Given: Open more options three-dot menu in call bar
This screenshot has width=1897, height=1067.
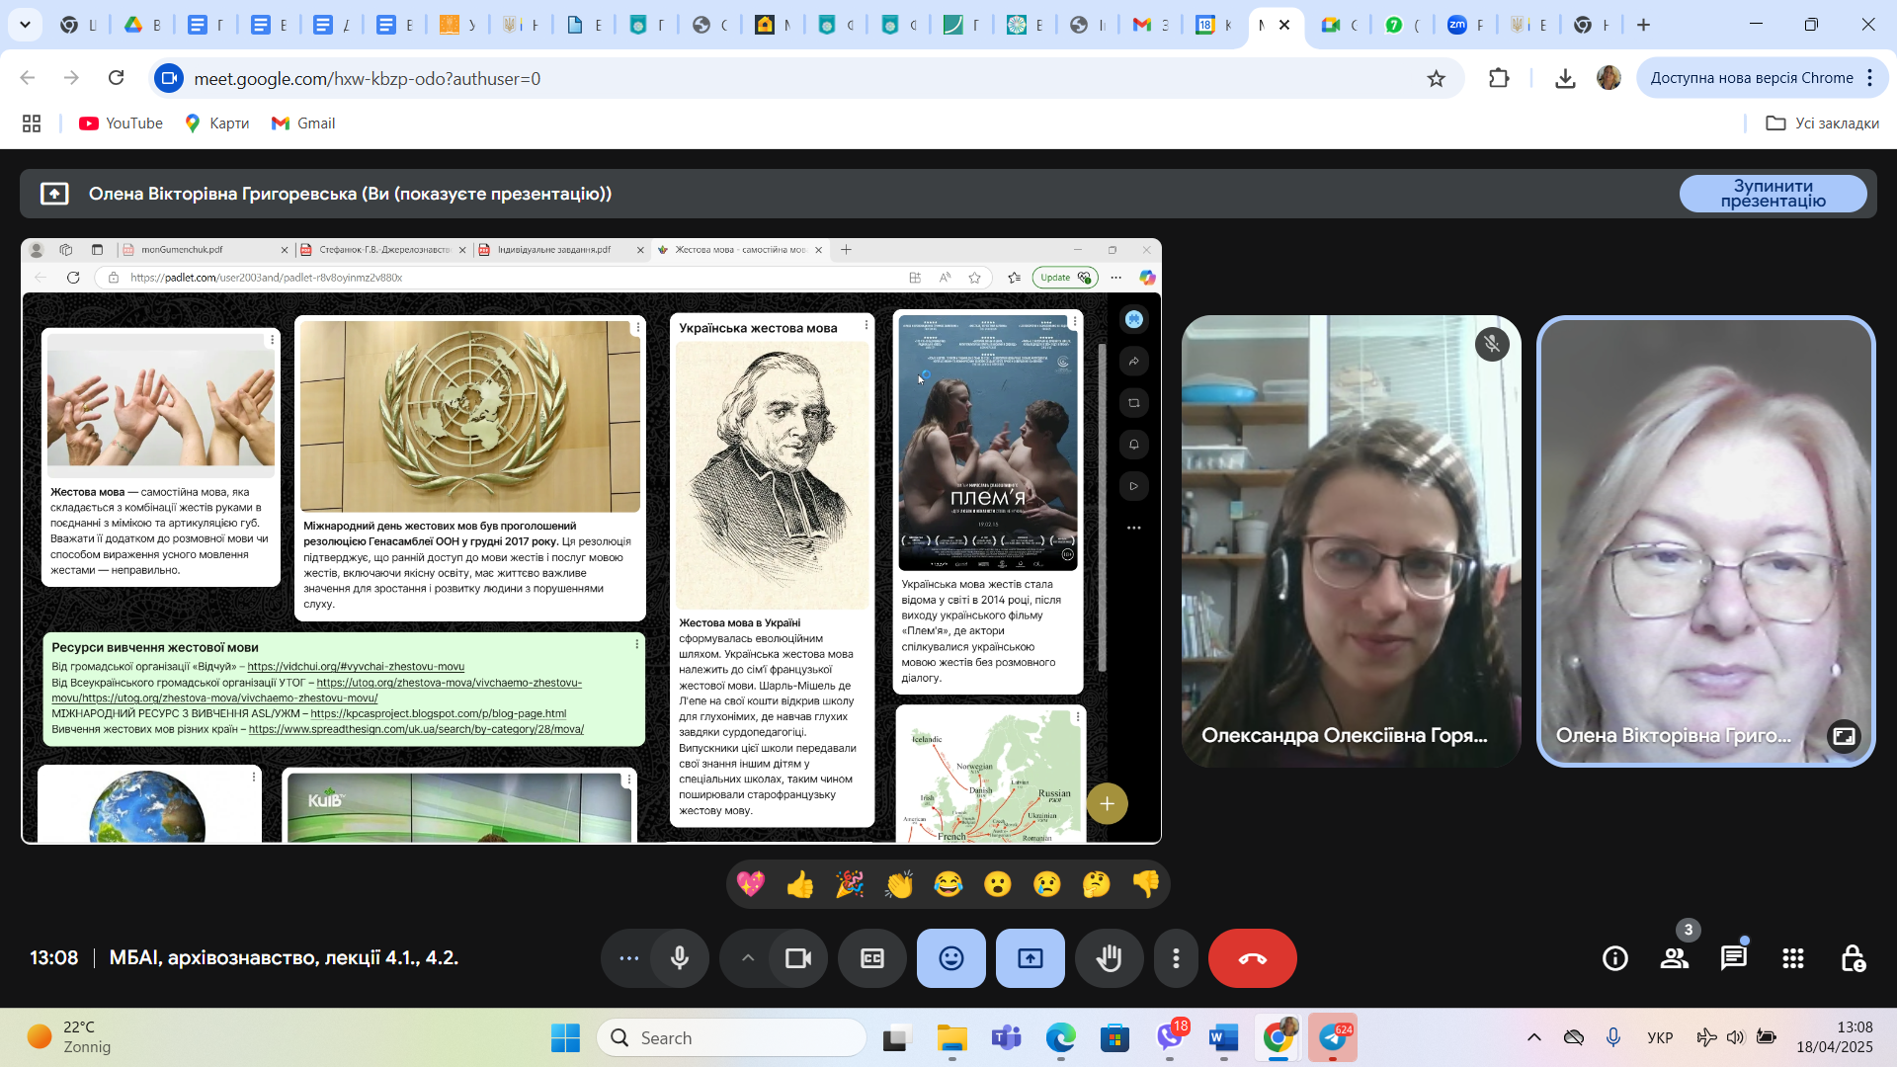Looking at the screenshot, I should [1176, 958].
